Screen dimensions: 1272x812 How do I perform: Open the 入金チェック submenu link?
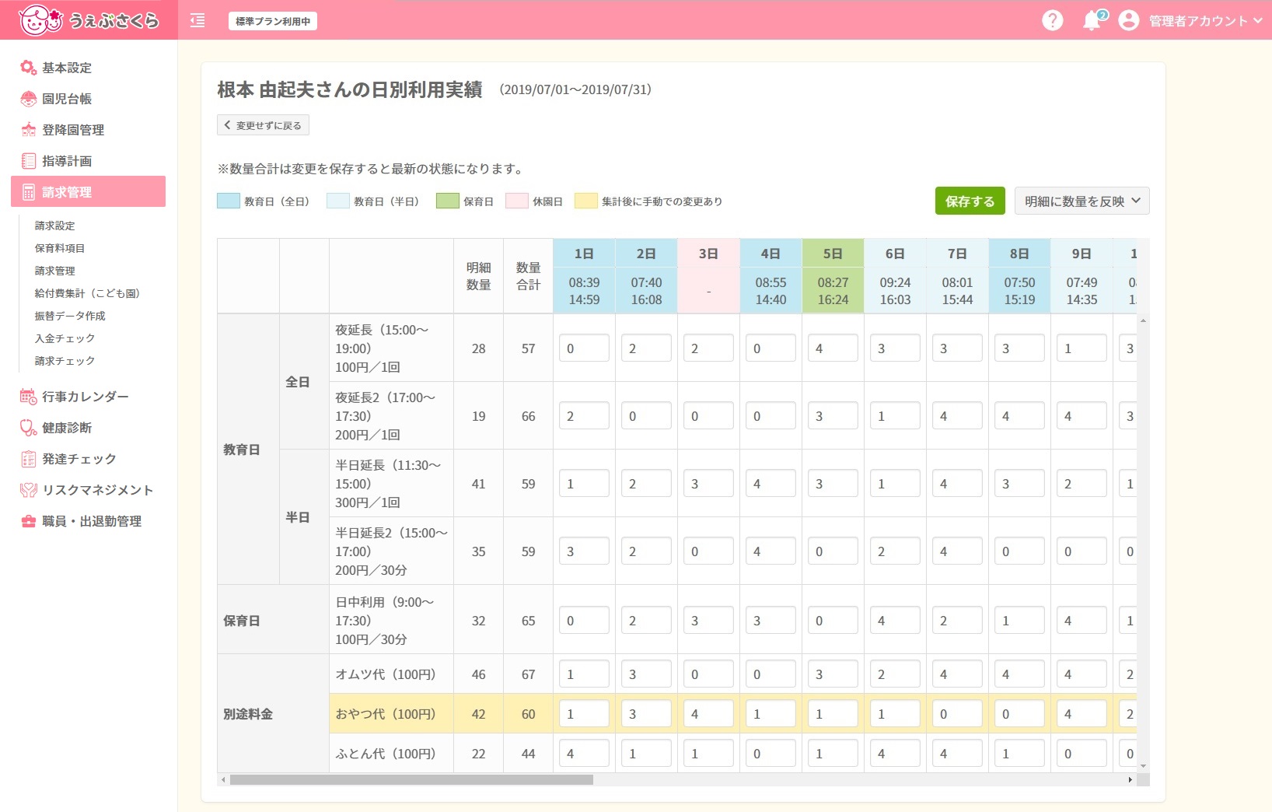click(x=65, y=338)
